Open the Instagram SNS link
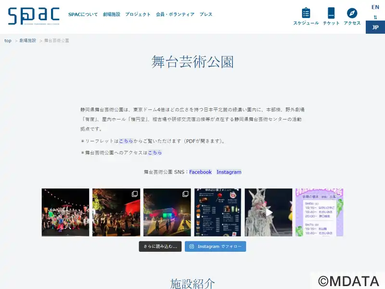385x289 pixels. coord(229,172)
